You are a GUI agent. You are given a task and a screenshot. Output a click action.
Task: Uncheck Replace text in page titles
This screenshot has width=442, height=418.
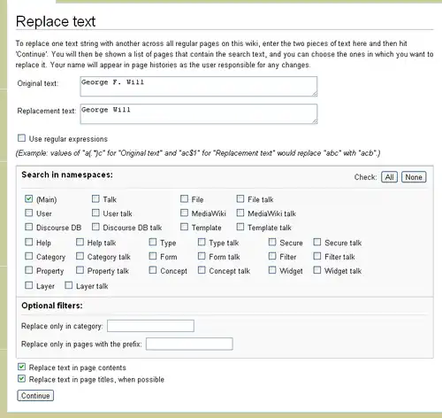tap(21, 379)
